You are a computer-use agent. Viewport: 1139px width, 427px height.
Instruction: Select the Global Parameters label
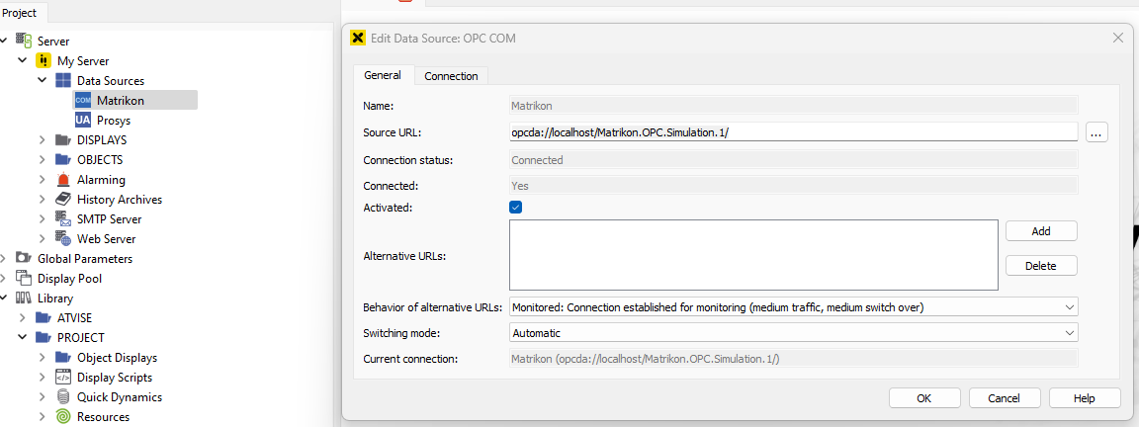(x=85, y=259)
